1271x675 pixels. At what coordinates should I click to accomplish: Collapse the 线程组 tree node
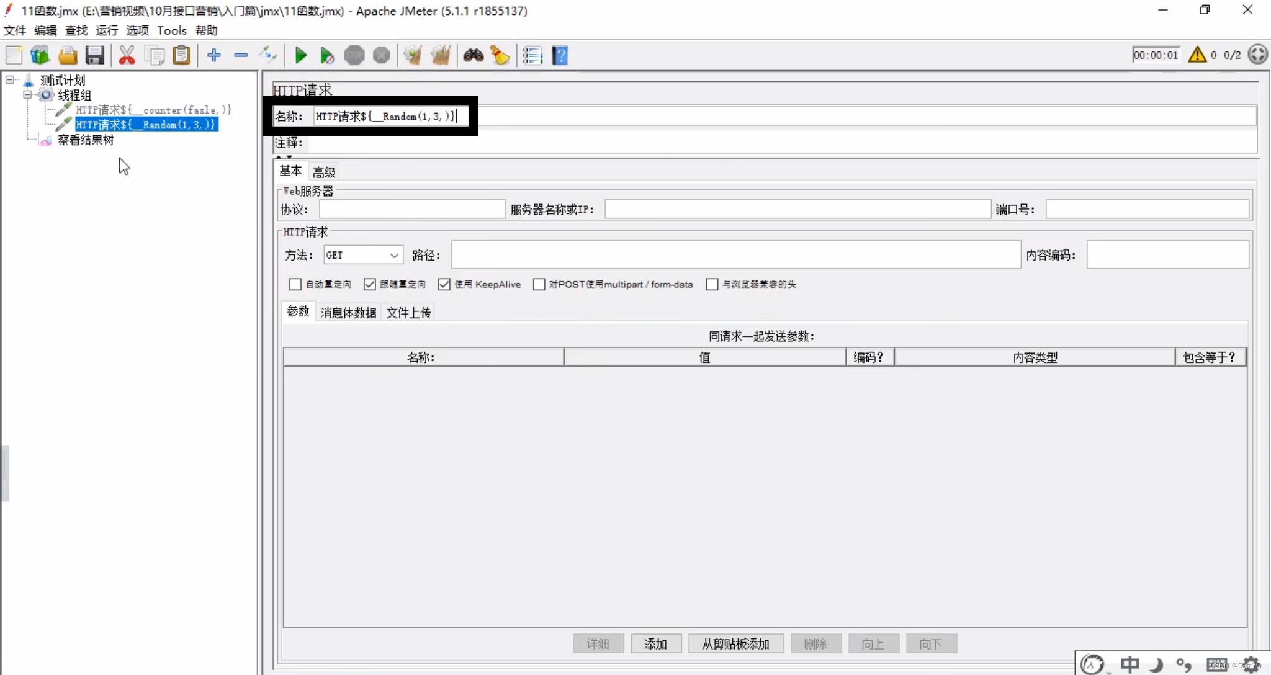27,95
